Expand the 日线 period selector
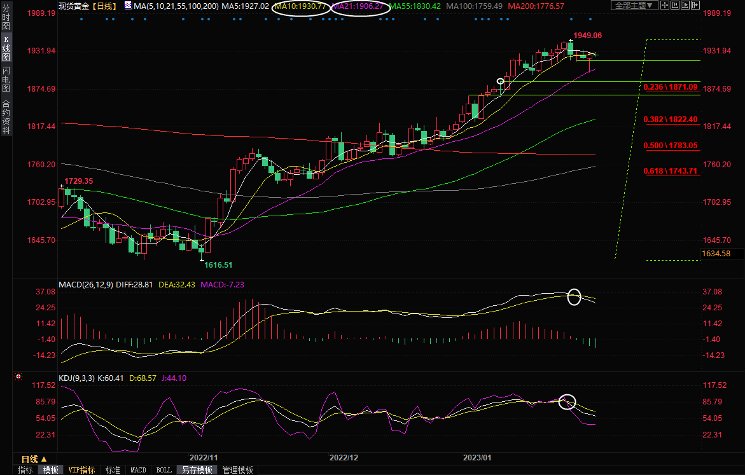 point(34,459)
